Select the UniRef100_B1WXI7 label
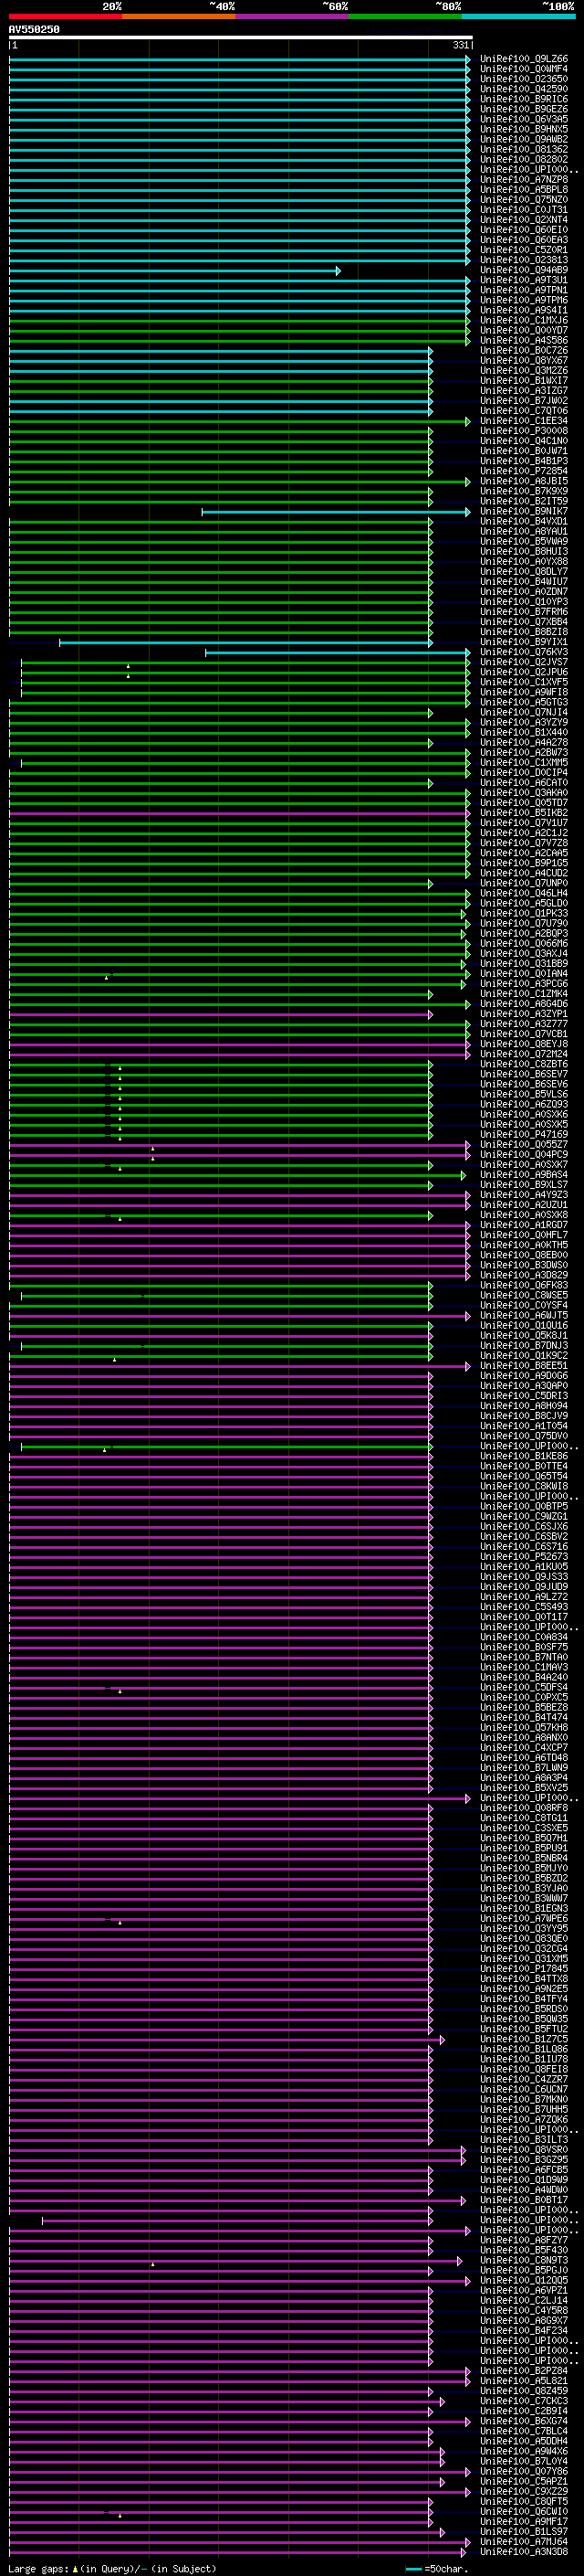Viewport: 584px width, 2576px height. [x=524, y=380]
